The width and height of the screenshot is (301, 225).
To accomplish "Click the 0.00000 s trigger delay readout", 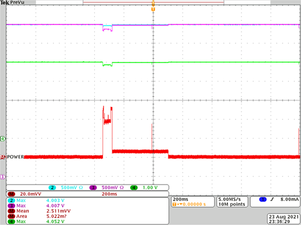I will click(194, 204).
